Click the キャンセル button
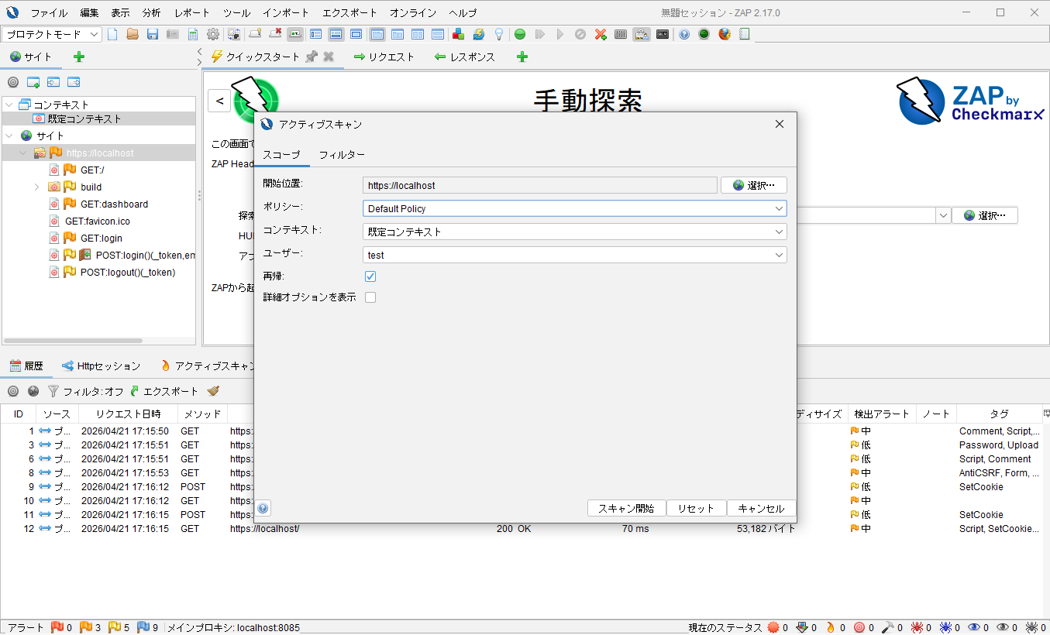The width and height of the screenshot is (1050, 635). tap(761, 508)
